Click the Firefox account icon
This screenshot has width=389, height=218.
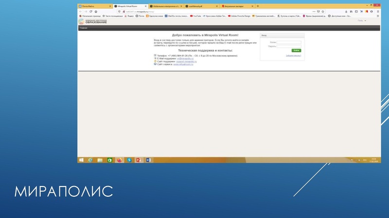click(371, 12)
